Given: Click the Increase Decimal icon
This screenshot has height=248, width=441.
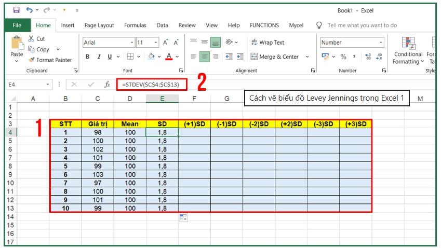Looking at the screenshot, I should 368,57.
